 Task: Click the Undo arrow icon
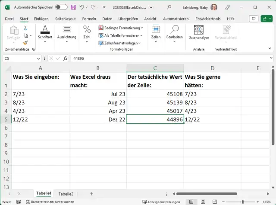[82, 7]
